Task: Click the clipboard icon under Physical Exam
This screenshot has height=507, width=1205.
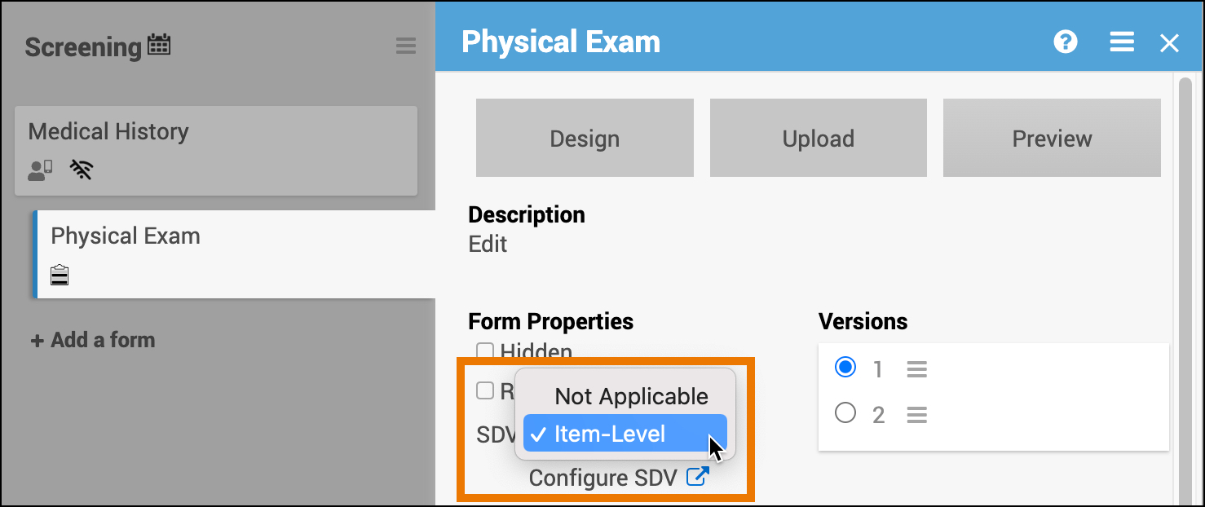Action: [x=60, y=276]
